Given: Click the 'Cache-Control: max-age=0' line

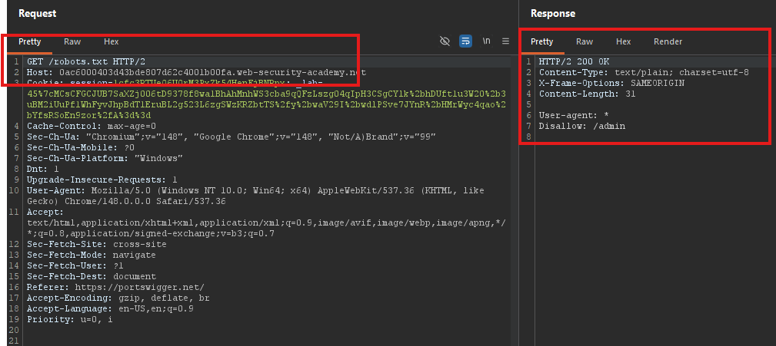Looking at the screenshot, I should point(91,127).
